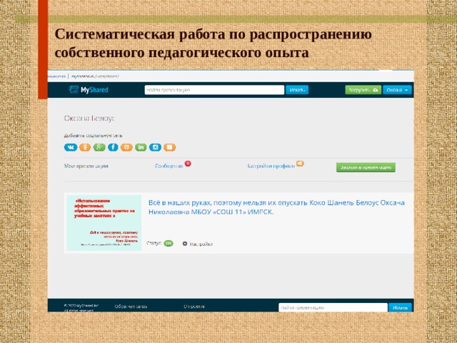Click the green OK status badge

(x=169, y=243)
